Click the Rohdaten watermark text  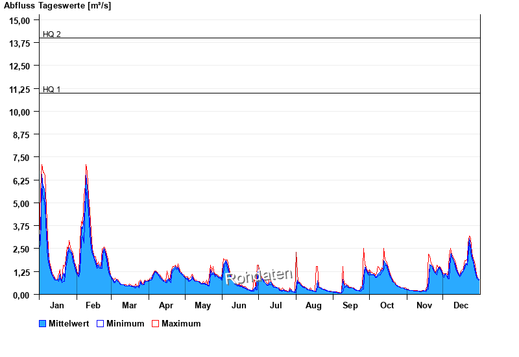[259, 277]
